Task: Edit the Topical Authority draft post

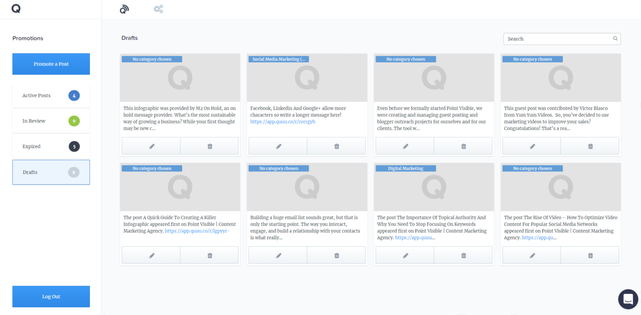Action: click(405, 255)
